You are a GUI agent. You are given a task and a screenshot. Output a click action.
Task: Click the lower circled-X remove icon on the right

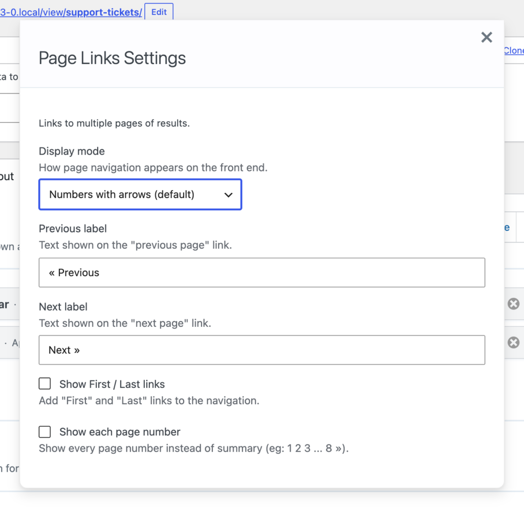pos(513,343)
